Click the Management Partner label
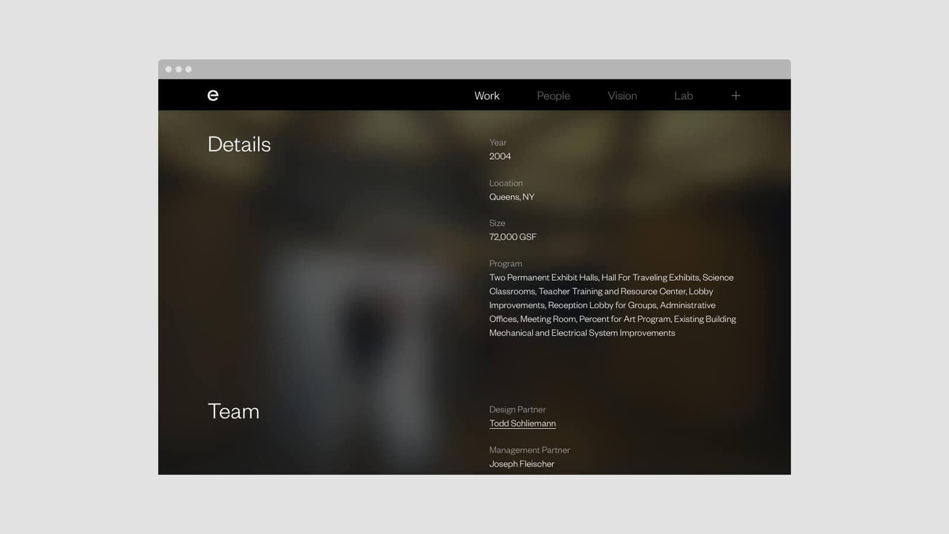 [x=529, y=450]
